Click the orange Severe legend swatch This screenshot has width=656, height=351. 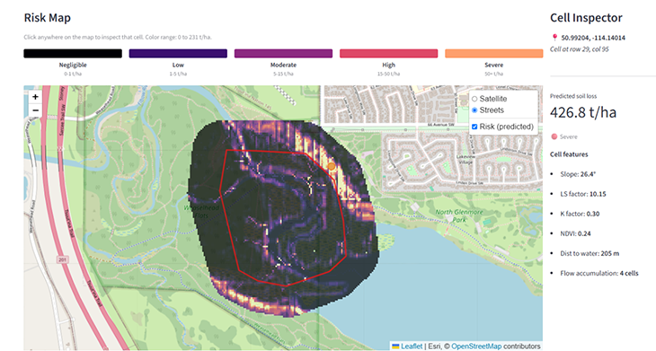494,54
